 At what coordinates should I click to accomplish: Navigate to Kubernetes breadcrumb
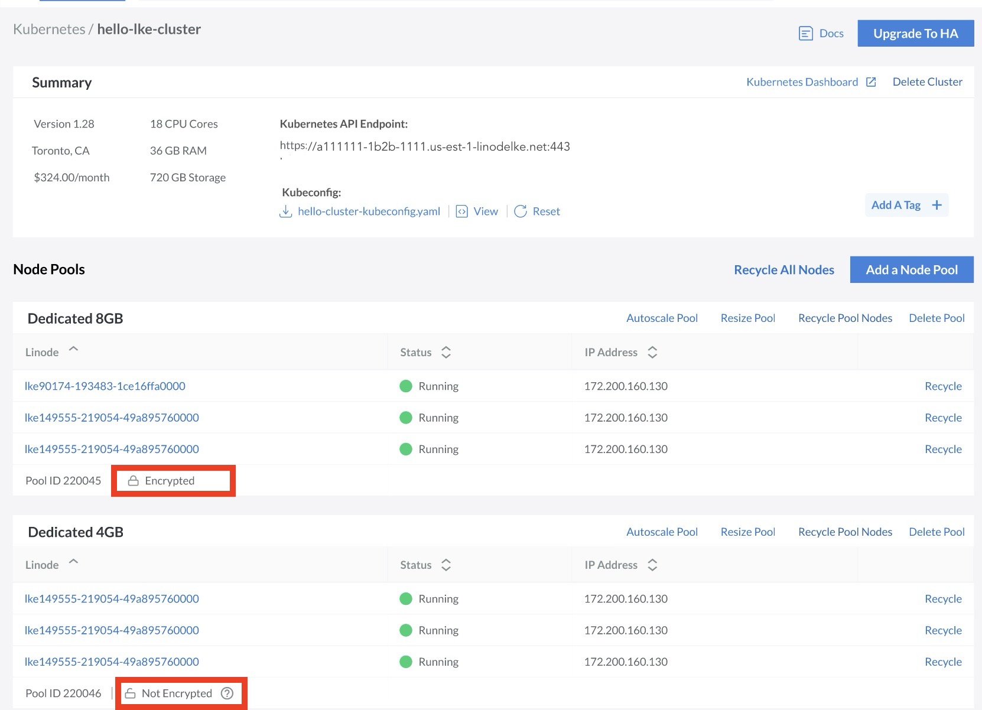click(x=49, y=29)
